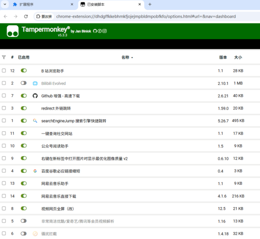Open Bilibili Evolved script editor
This screenshot has width=260, height=239.
tap(53, 83)
